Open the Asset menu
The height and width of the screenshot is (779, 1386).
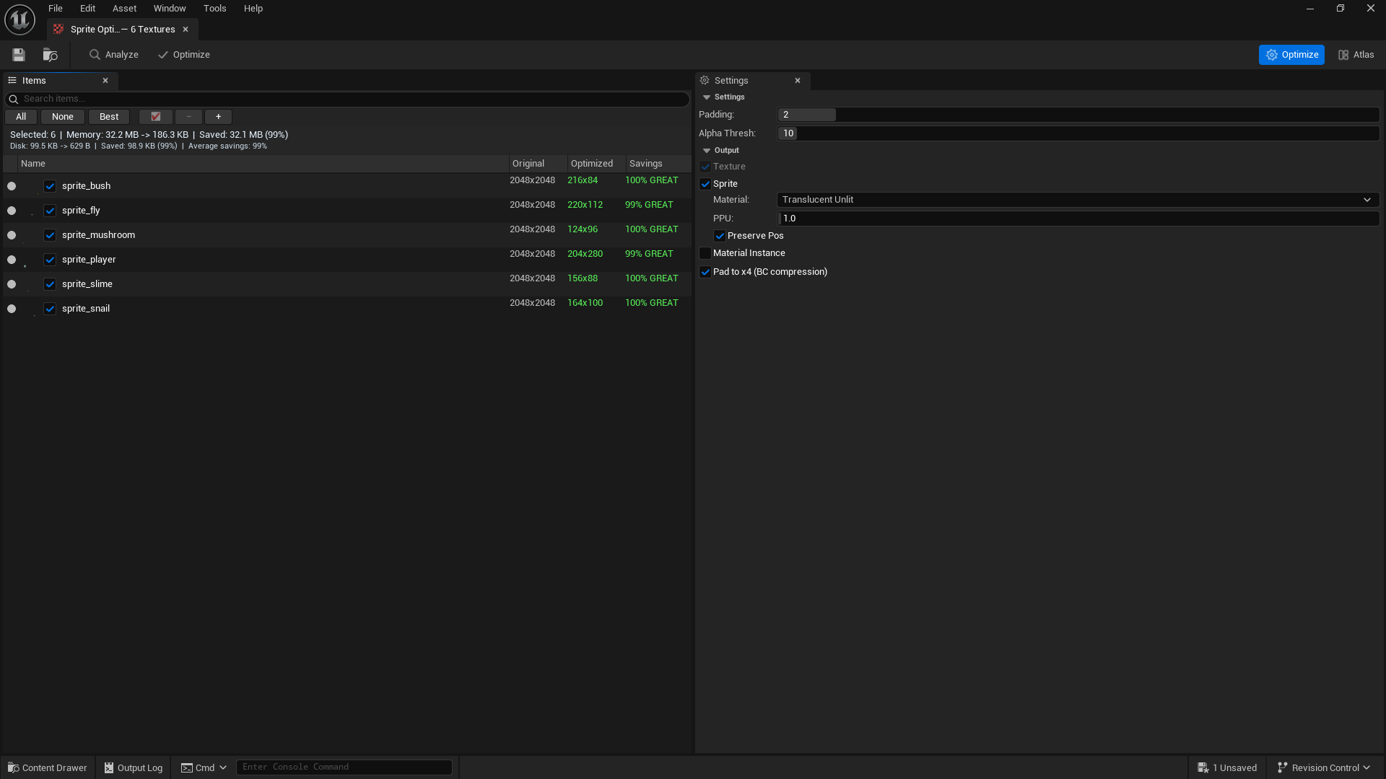[x=124, y=9]
